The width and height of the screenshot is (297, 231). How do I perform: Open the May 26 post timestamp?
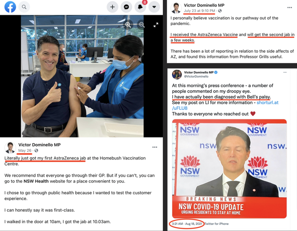(25, 150)
